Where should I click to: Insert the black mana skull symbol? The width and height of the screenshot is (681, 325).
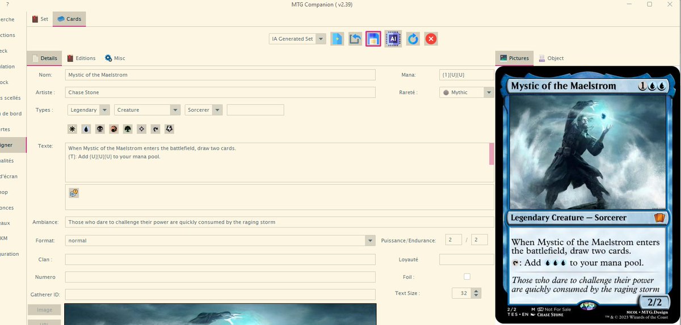coord(100,129)
